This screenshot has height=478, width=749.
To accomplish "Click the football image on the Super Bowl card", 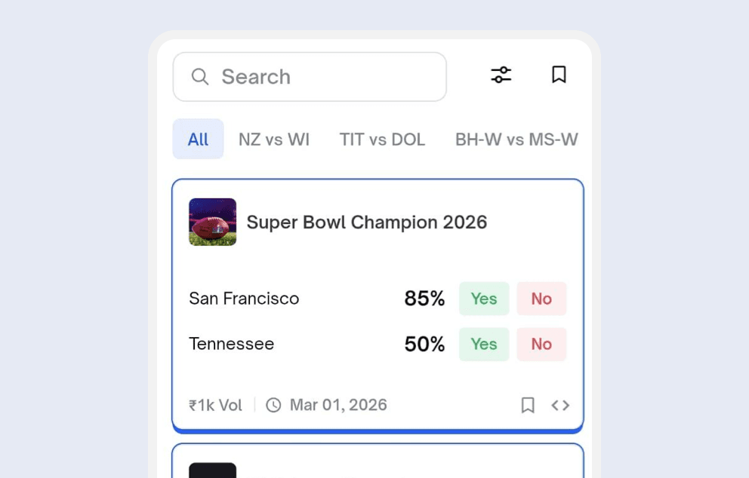I will [212, 222].
